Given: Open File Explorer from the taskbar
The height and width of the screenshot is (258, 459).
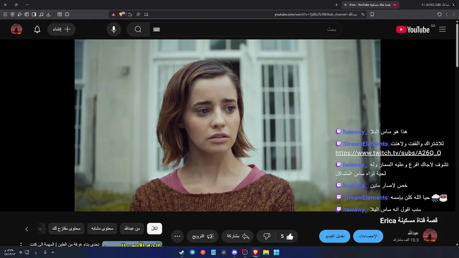Looking at the screenshot, I should point(266,252).
